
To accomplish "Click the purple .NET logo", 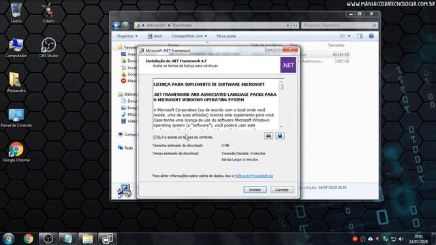I will pyautogui.click(x=288, y=65).
